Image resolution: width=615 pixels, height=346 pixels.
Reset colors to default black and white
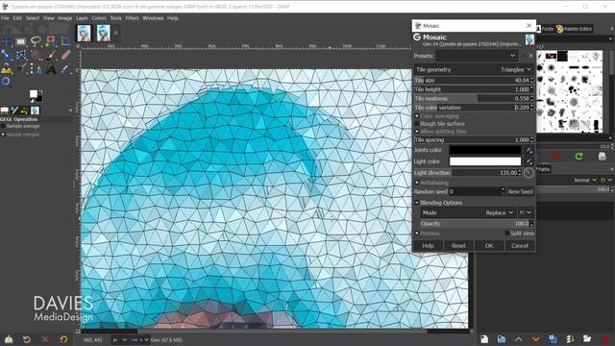32,100
